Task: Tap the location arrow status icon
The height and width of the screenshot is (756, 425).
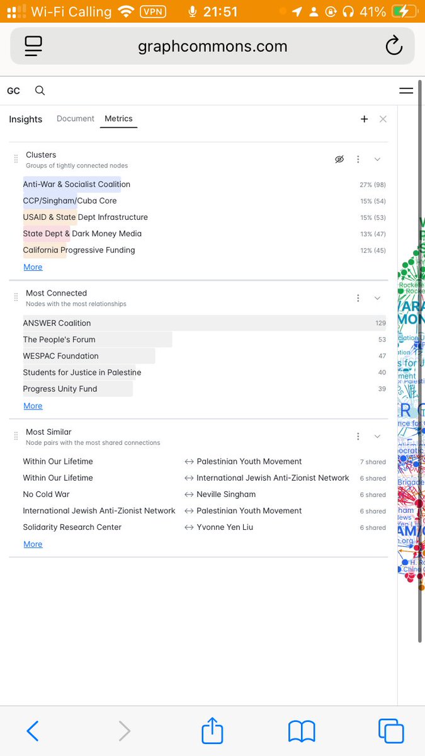Action: (297, 12)
